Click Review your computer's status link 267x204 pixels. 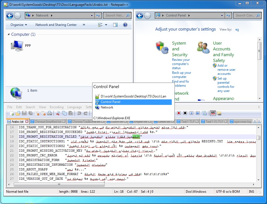(181, 64)
